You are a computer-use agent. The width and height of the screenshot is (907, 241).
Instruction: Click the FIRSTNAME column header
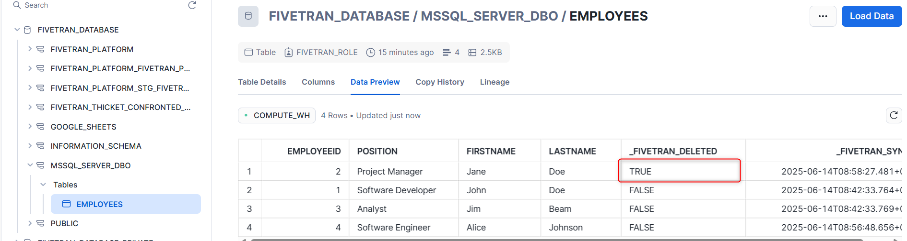point(500,151)
